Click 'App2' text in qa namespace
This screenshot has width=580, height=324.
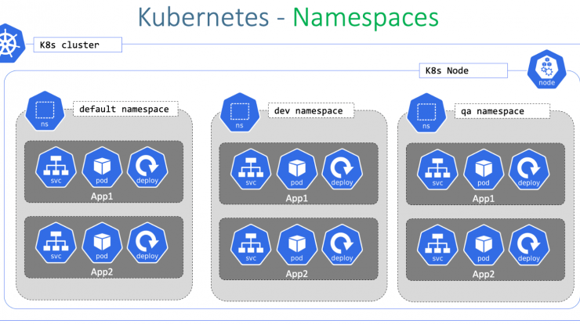(x=484, y=275)
